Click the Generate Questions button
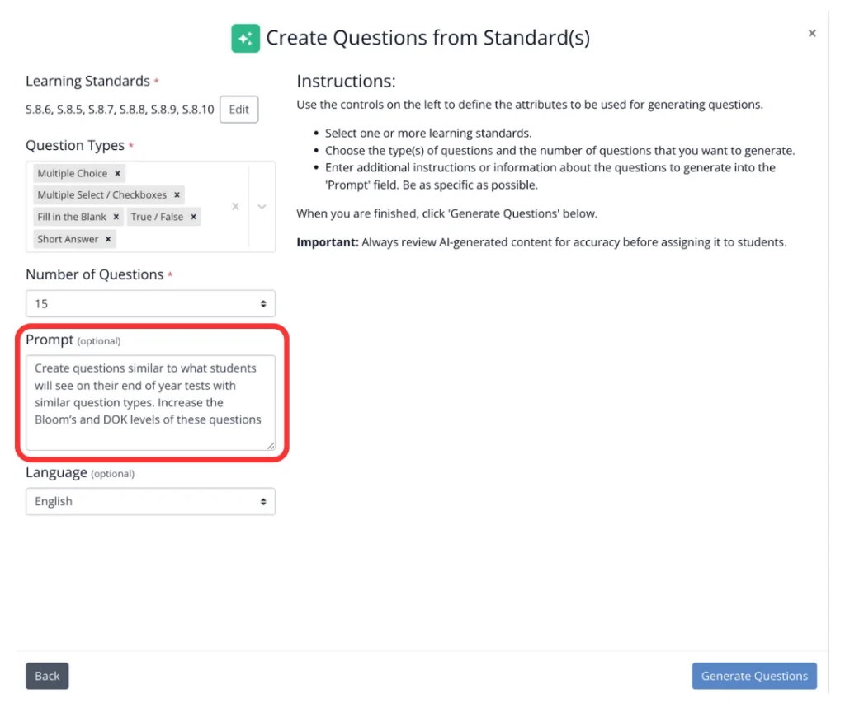Viewport: 845px width, 703px height. [x=753, y=676]
